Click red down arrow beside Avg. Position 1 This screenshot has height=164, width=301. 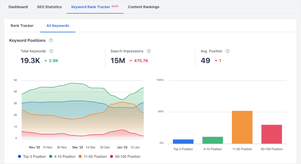216,61
